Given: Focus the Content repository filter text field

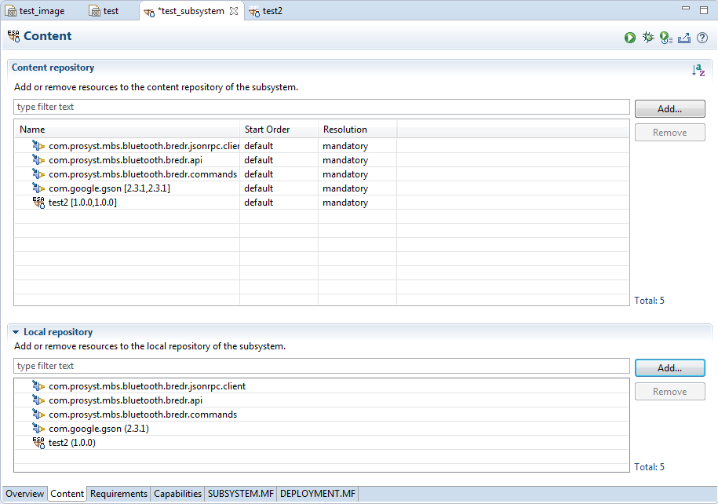Looking at the screenshot, I should [322, 107].
